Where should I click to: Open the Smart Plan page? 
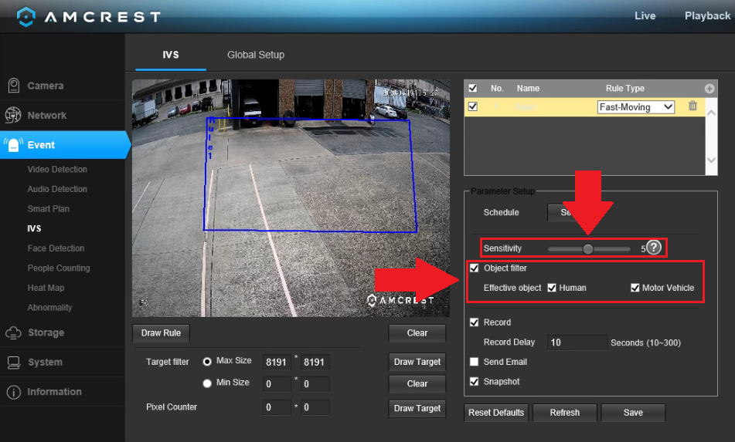(x=48, y=208)
